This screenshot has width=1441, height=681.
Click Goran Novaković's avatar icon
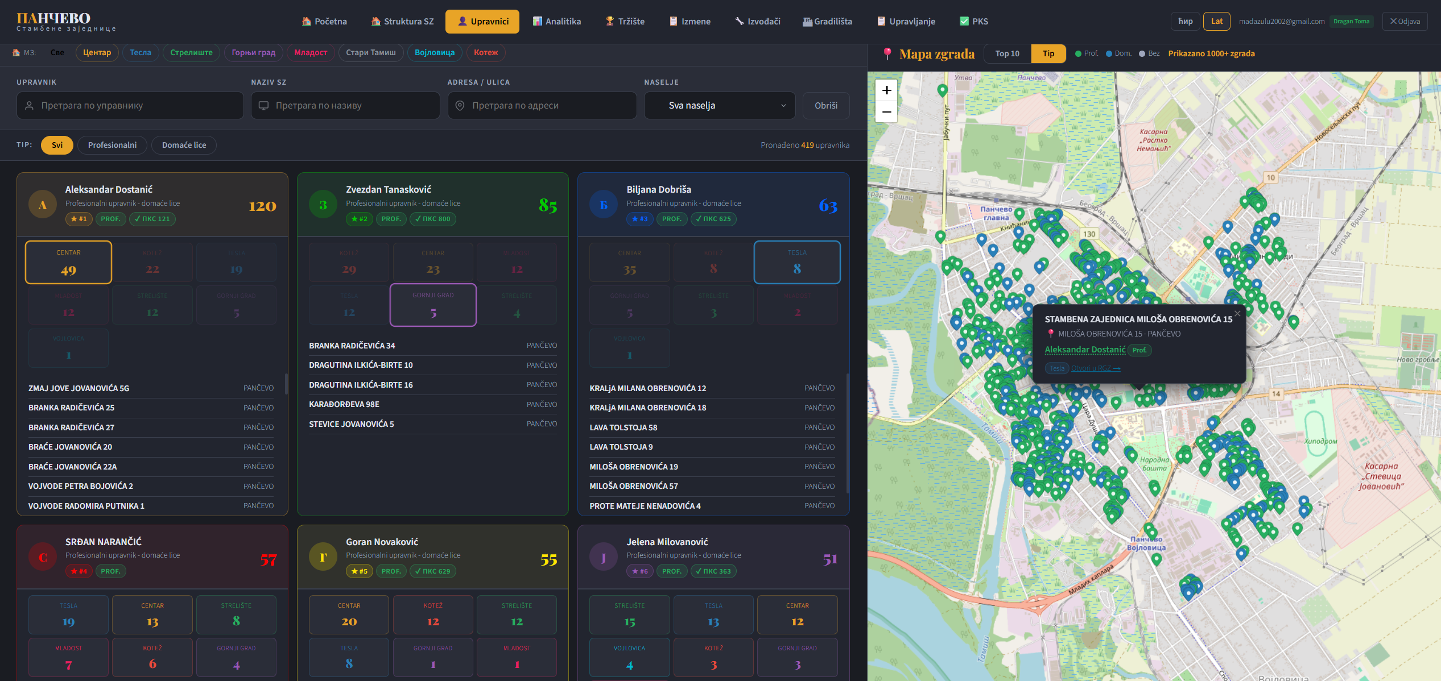coord(323,558)
